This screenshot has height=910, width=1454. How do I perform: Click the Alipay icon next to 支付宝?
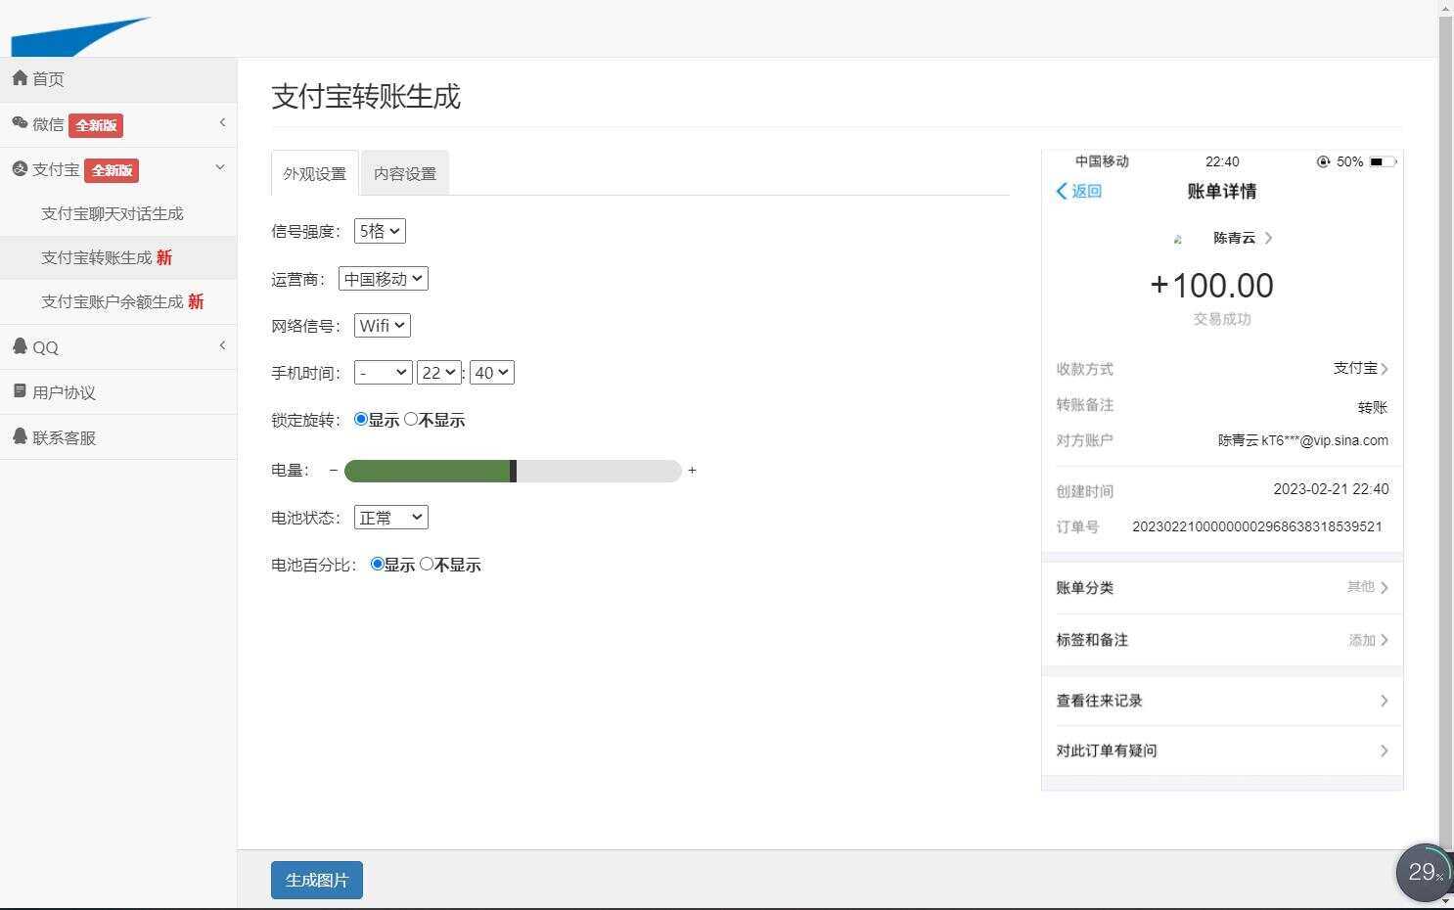click(20, 168)
